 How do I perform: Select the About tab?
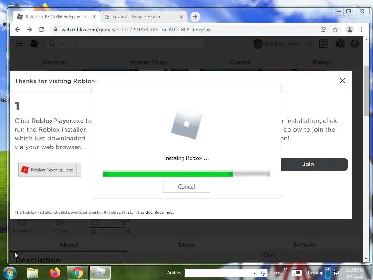tap(69, 245)
